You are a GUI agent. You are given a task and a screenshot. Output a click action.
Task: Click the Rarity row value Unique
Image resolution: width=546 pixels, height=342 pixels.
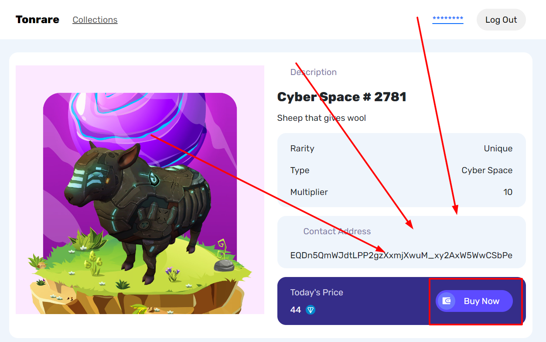pos(498,148)
